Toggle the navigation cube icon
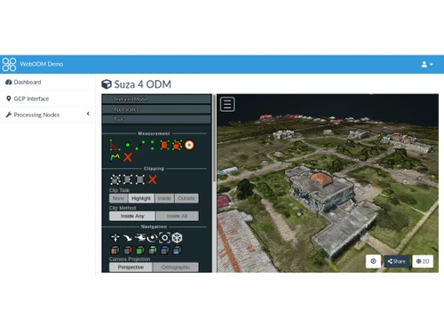 [177, 238]
